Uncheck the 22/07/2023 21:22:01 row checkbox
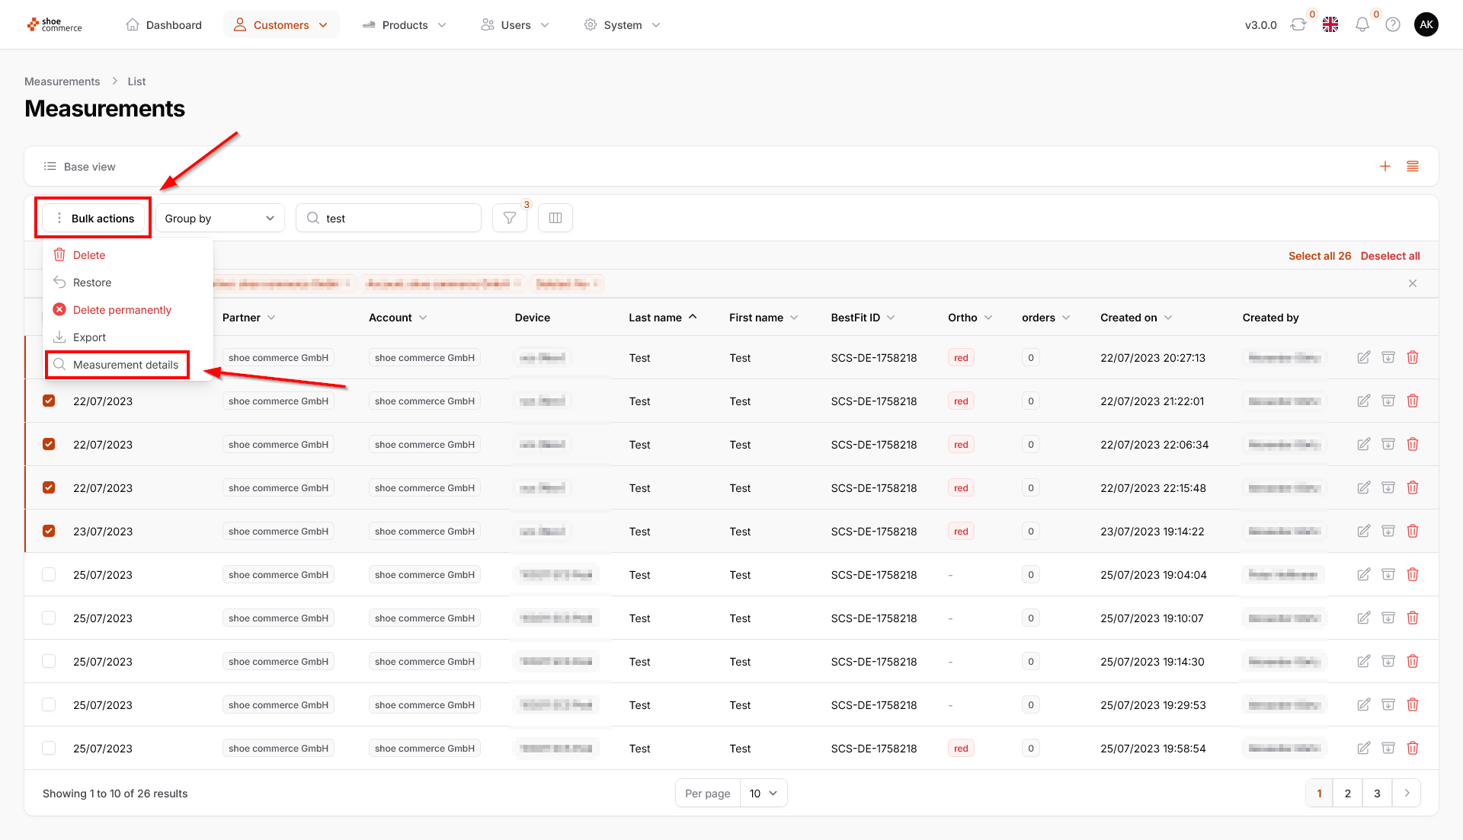 point(49,401)
